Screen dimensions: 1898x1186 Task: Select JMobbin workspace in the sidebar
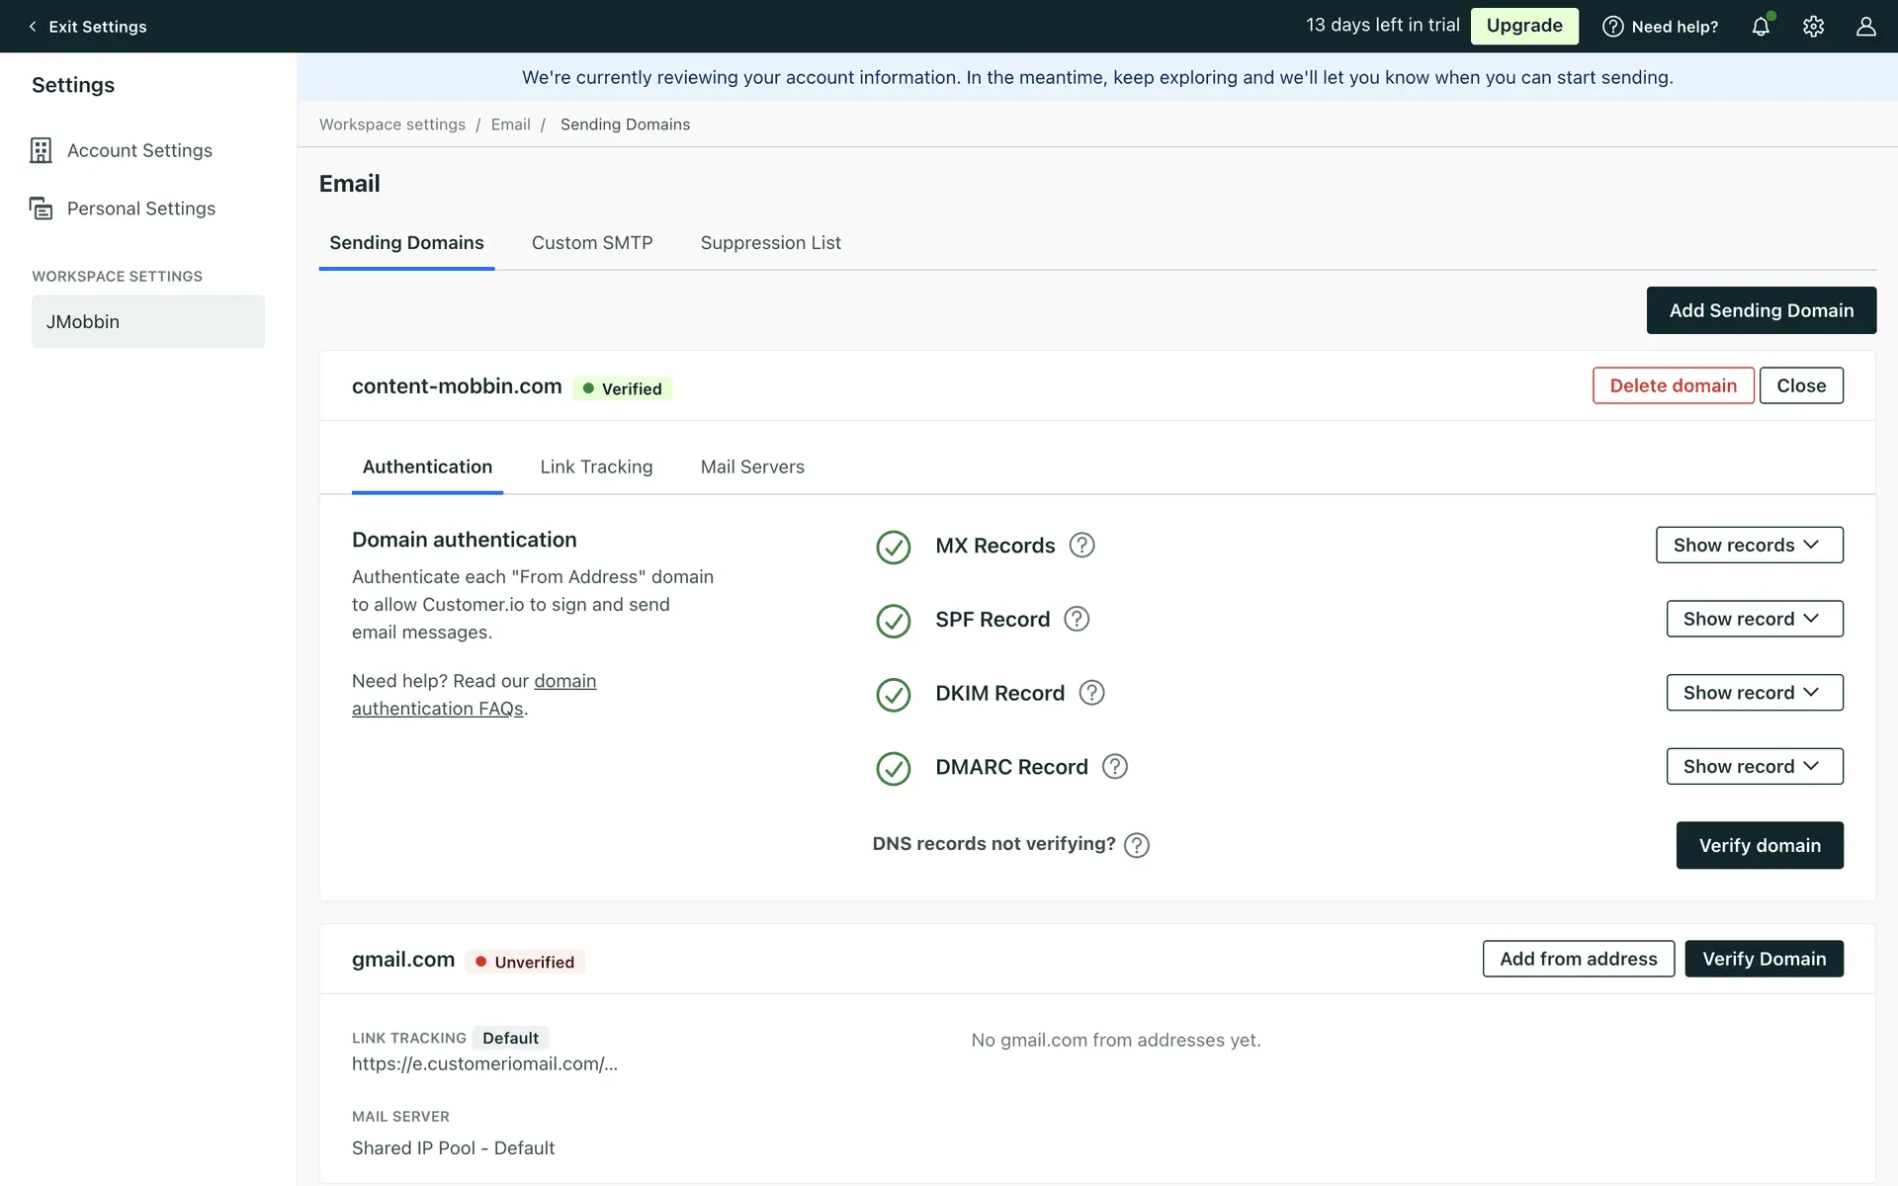[148, 322]
